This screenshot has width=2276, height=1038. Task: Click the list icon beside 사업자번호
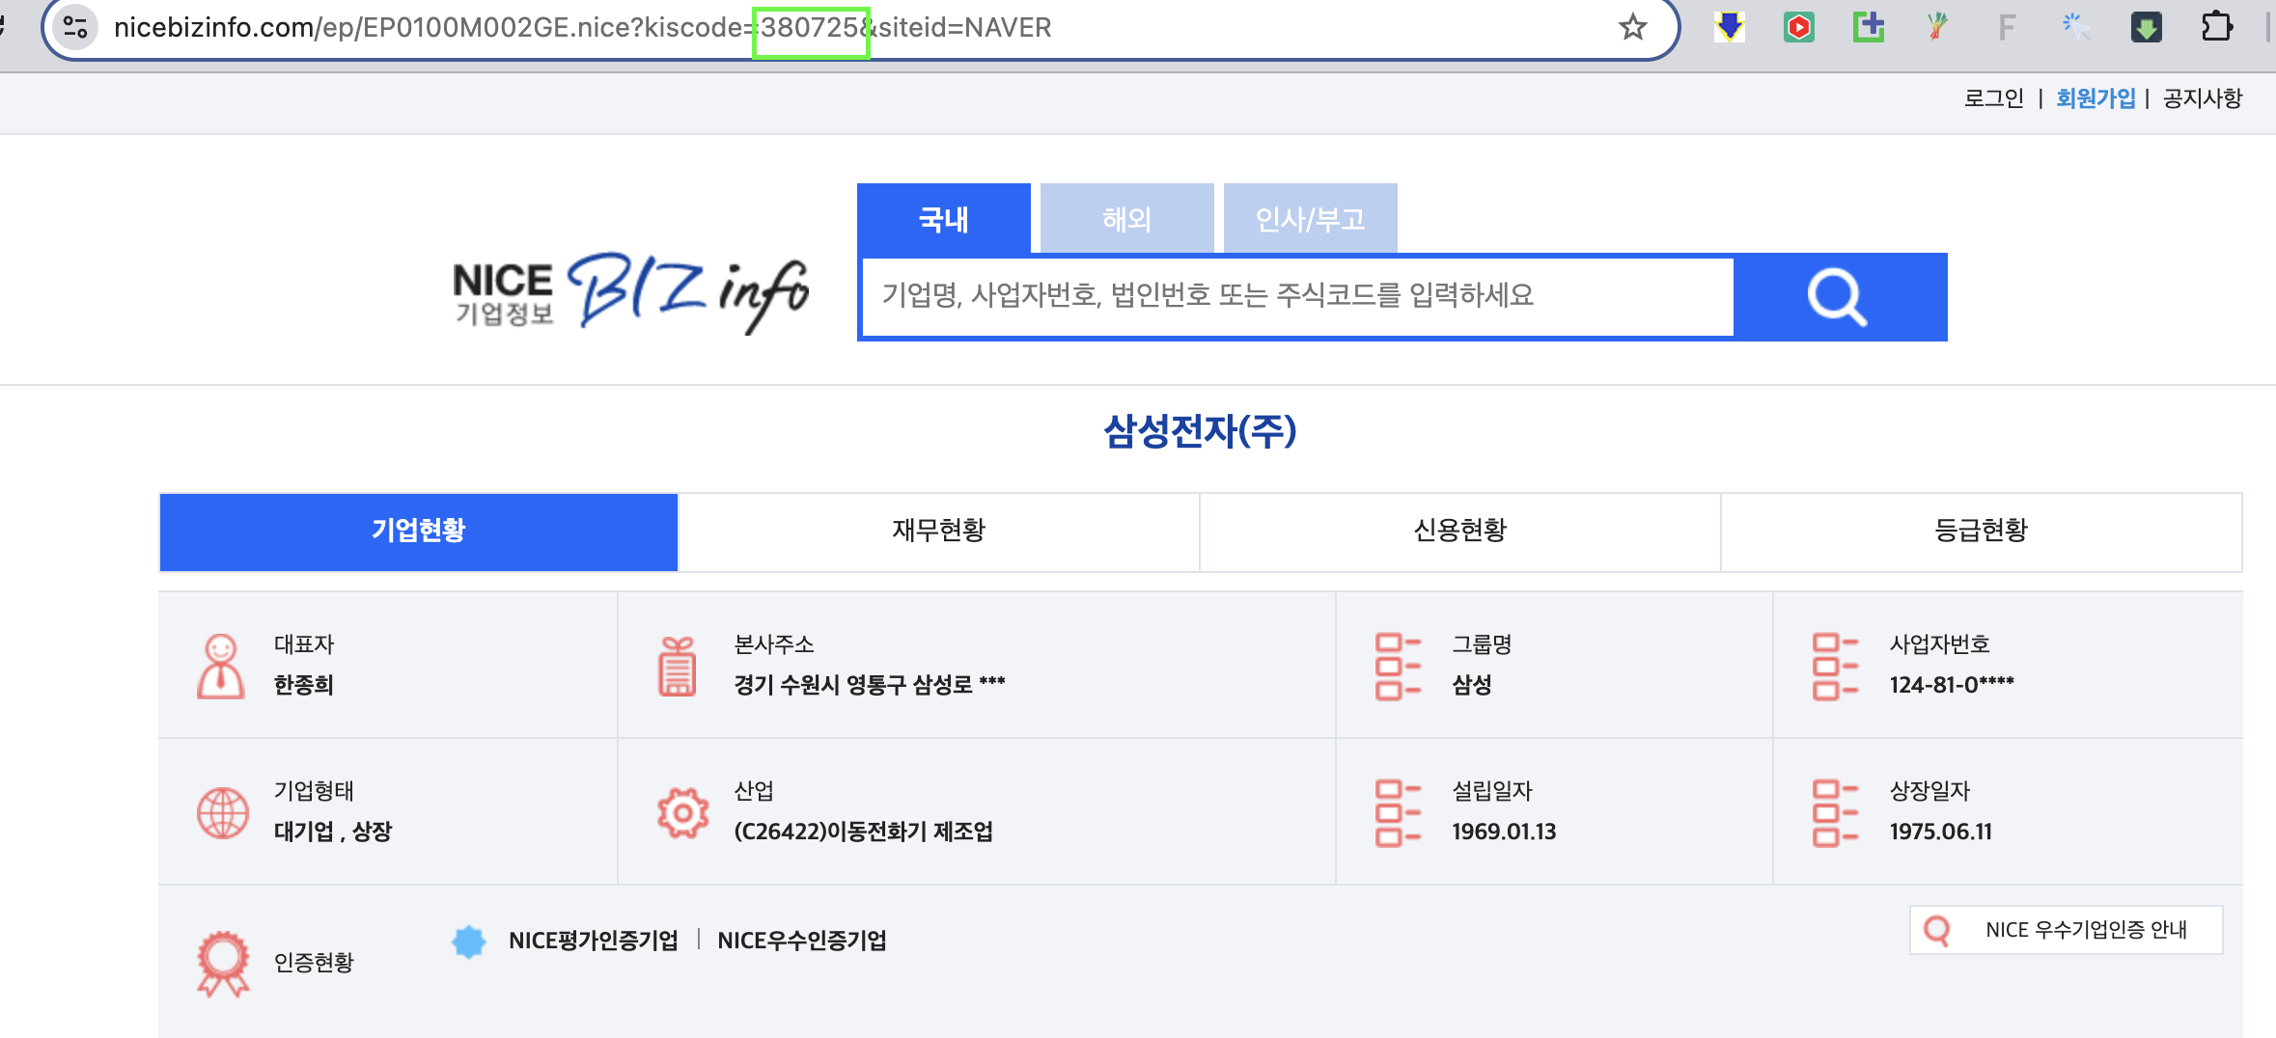(x=1835, y=666)
